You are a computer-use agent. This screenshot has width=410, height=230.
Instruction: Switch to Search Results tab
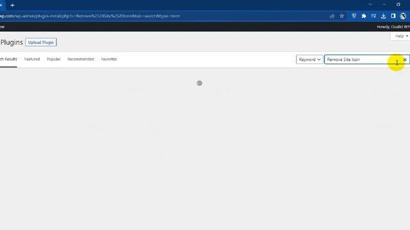(x=8, y=59)
